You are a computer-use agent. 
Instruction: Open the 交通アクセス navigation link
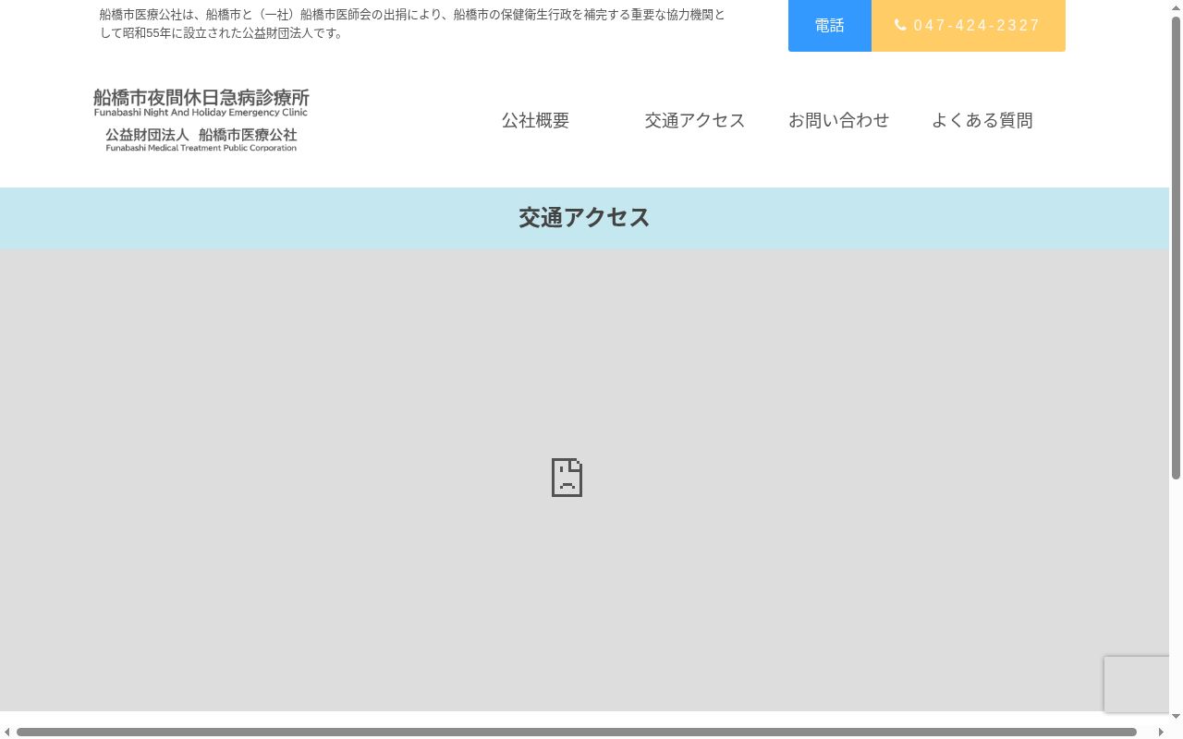pyautogui.click(x=695, y=120)
